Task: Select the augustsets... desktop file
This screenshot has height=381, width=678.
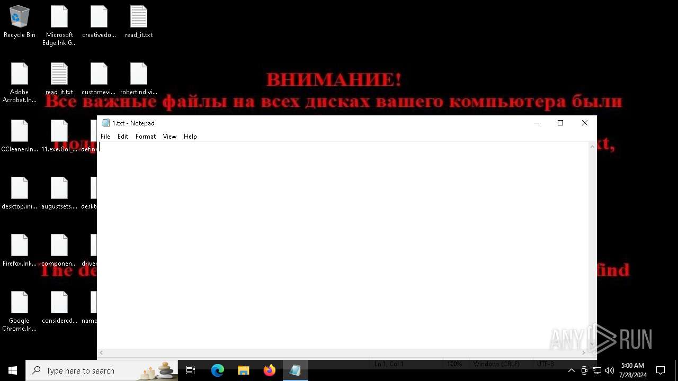Action: coord(59,194)
